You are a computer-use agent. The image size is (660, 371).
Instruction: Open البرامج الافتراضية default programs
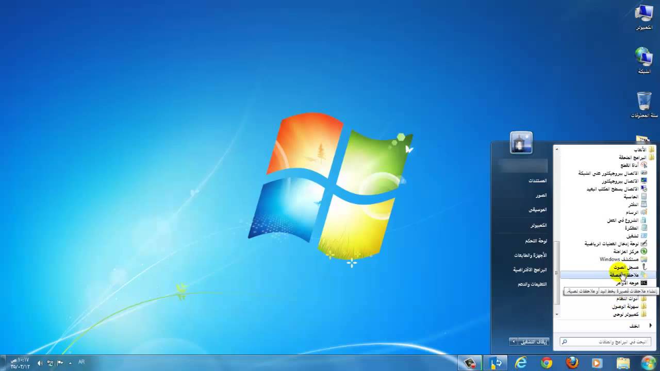click(530, 269)
